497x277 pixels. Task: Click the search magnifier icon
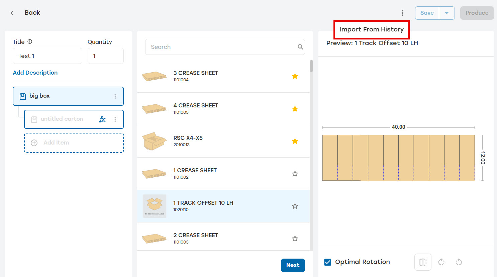pyautogui.click(x=300, y=47)
